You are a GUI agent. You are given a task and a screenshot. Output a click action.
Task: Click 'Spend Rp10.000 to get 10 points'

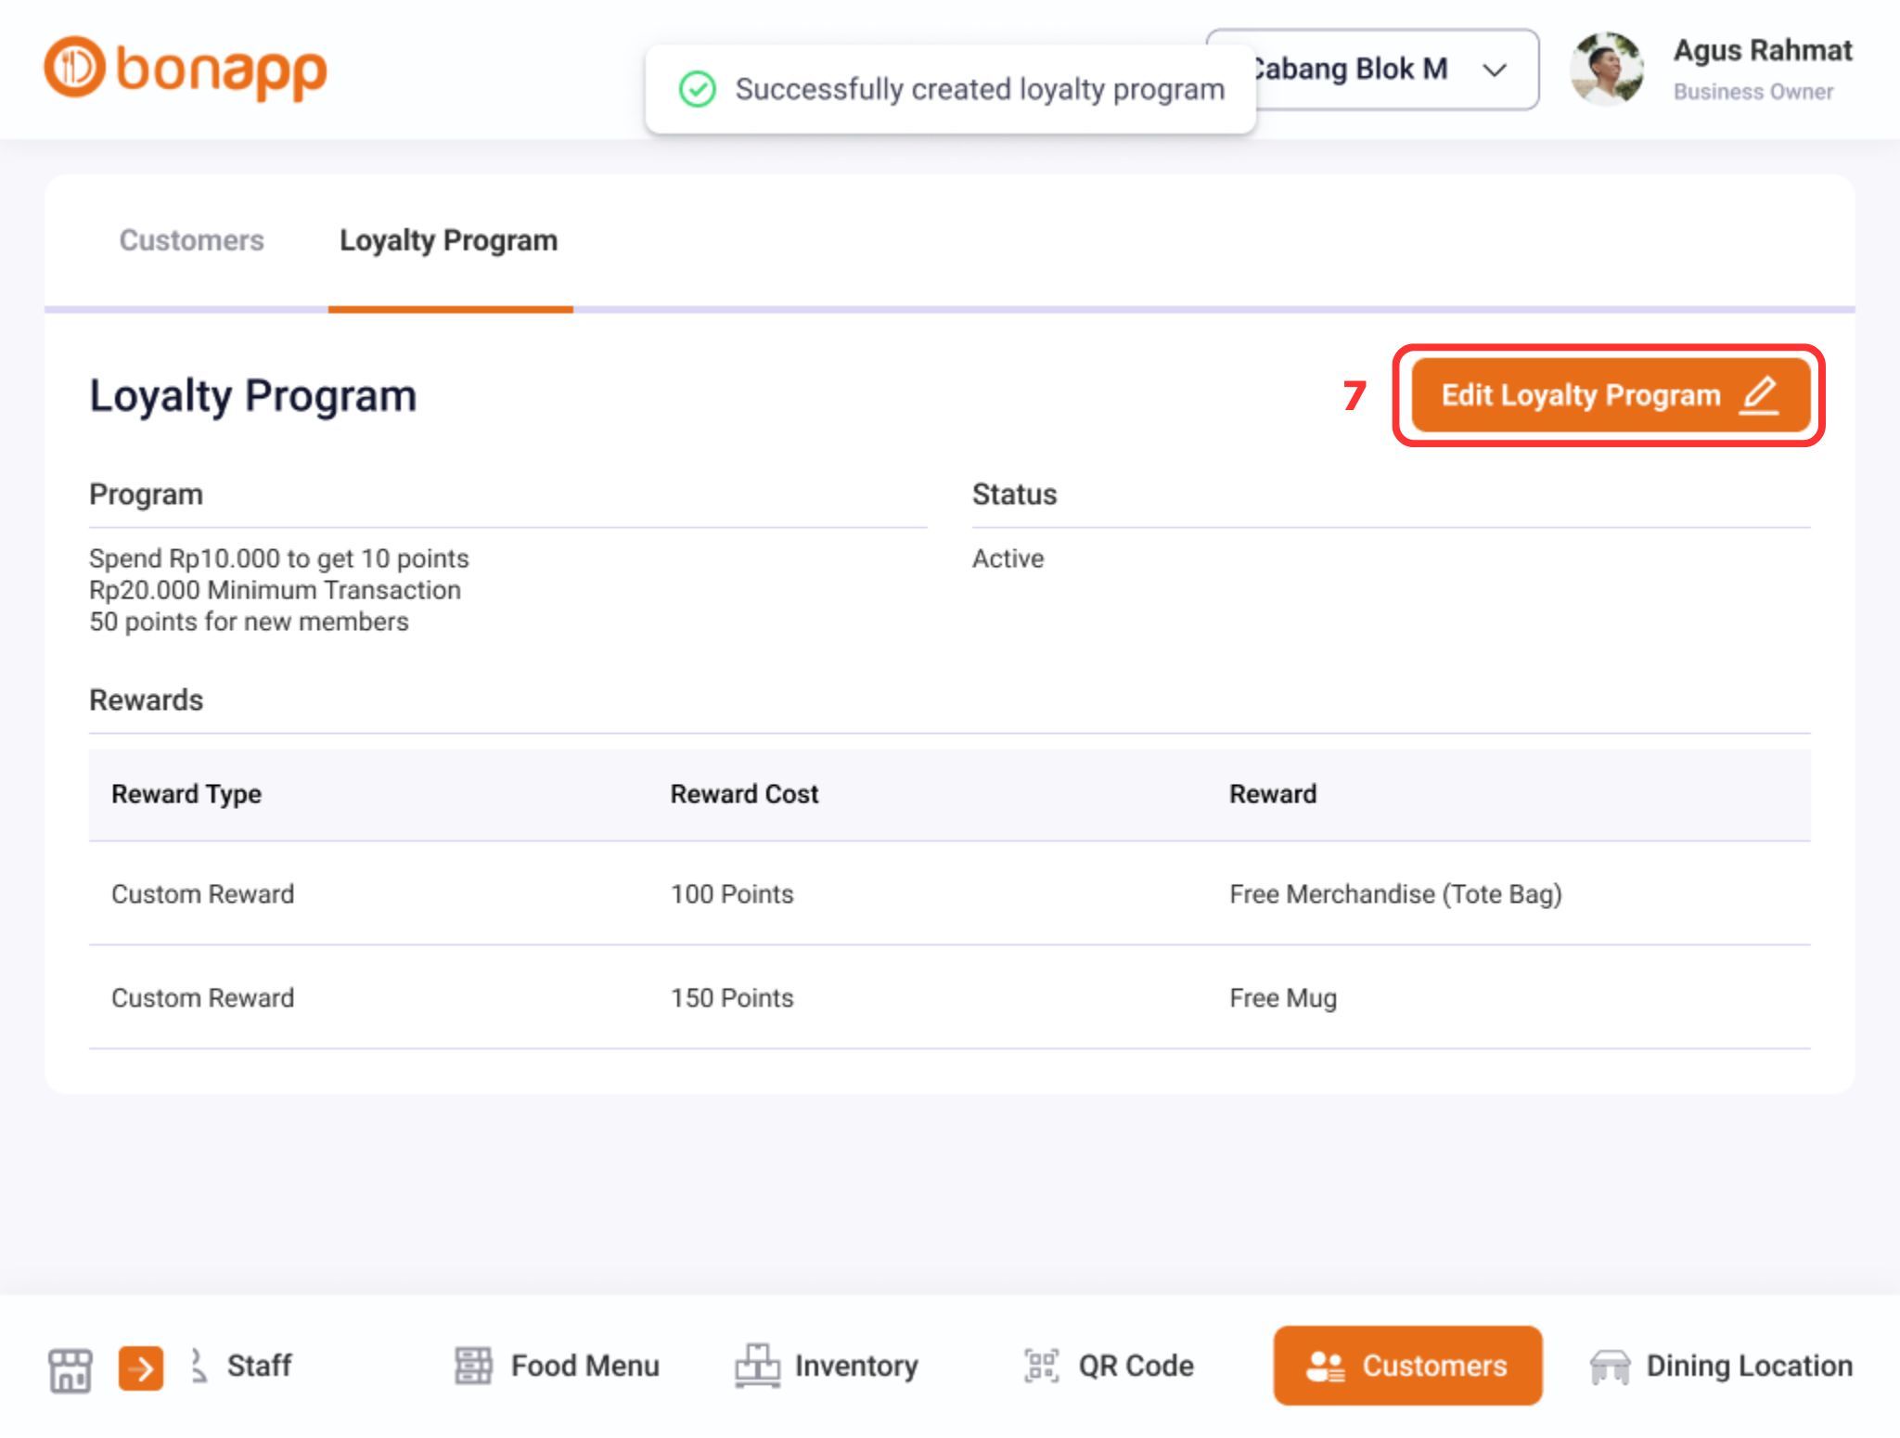[x=278, y=559]
